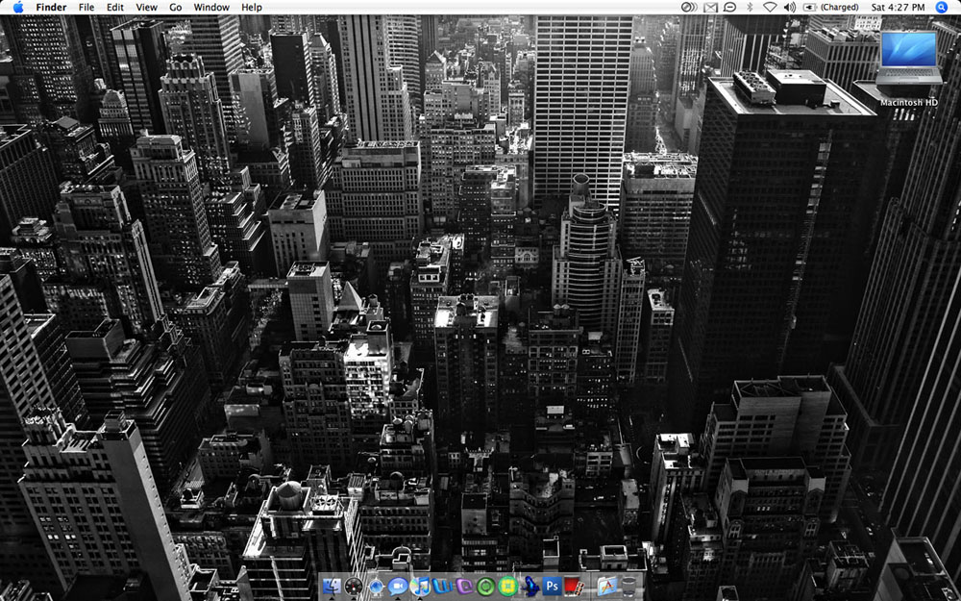
Task: Open Finder from the Dock
Action: (x=332, y=587)
